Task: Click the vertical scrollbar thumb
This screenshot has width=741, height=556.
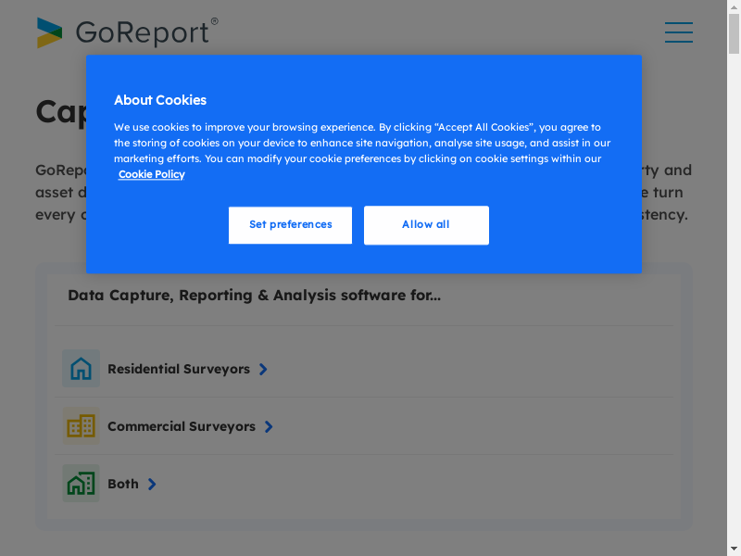Action: pos(734,33)
